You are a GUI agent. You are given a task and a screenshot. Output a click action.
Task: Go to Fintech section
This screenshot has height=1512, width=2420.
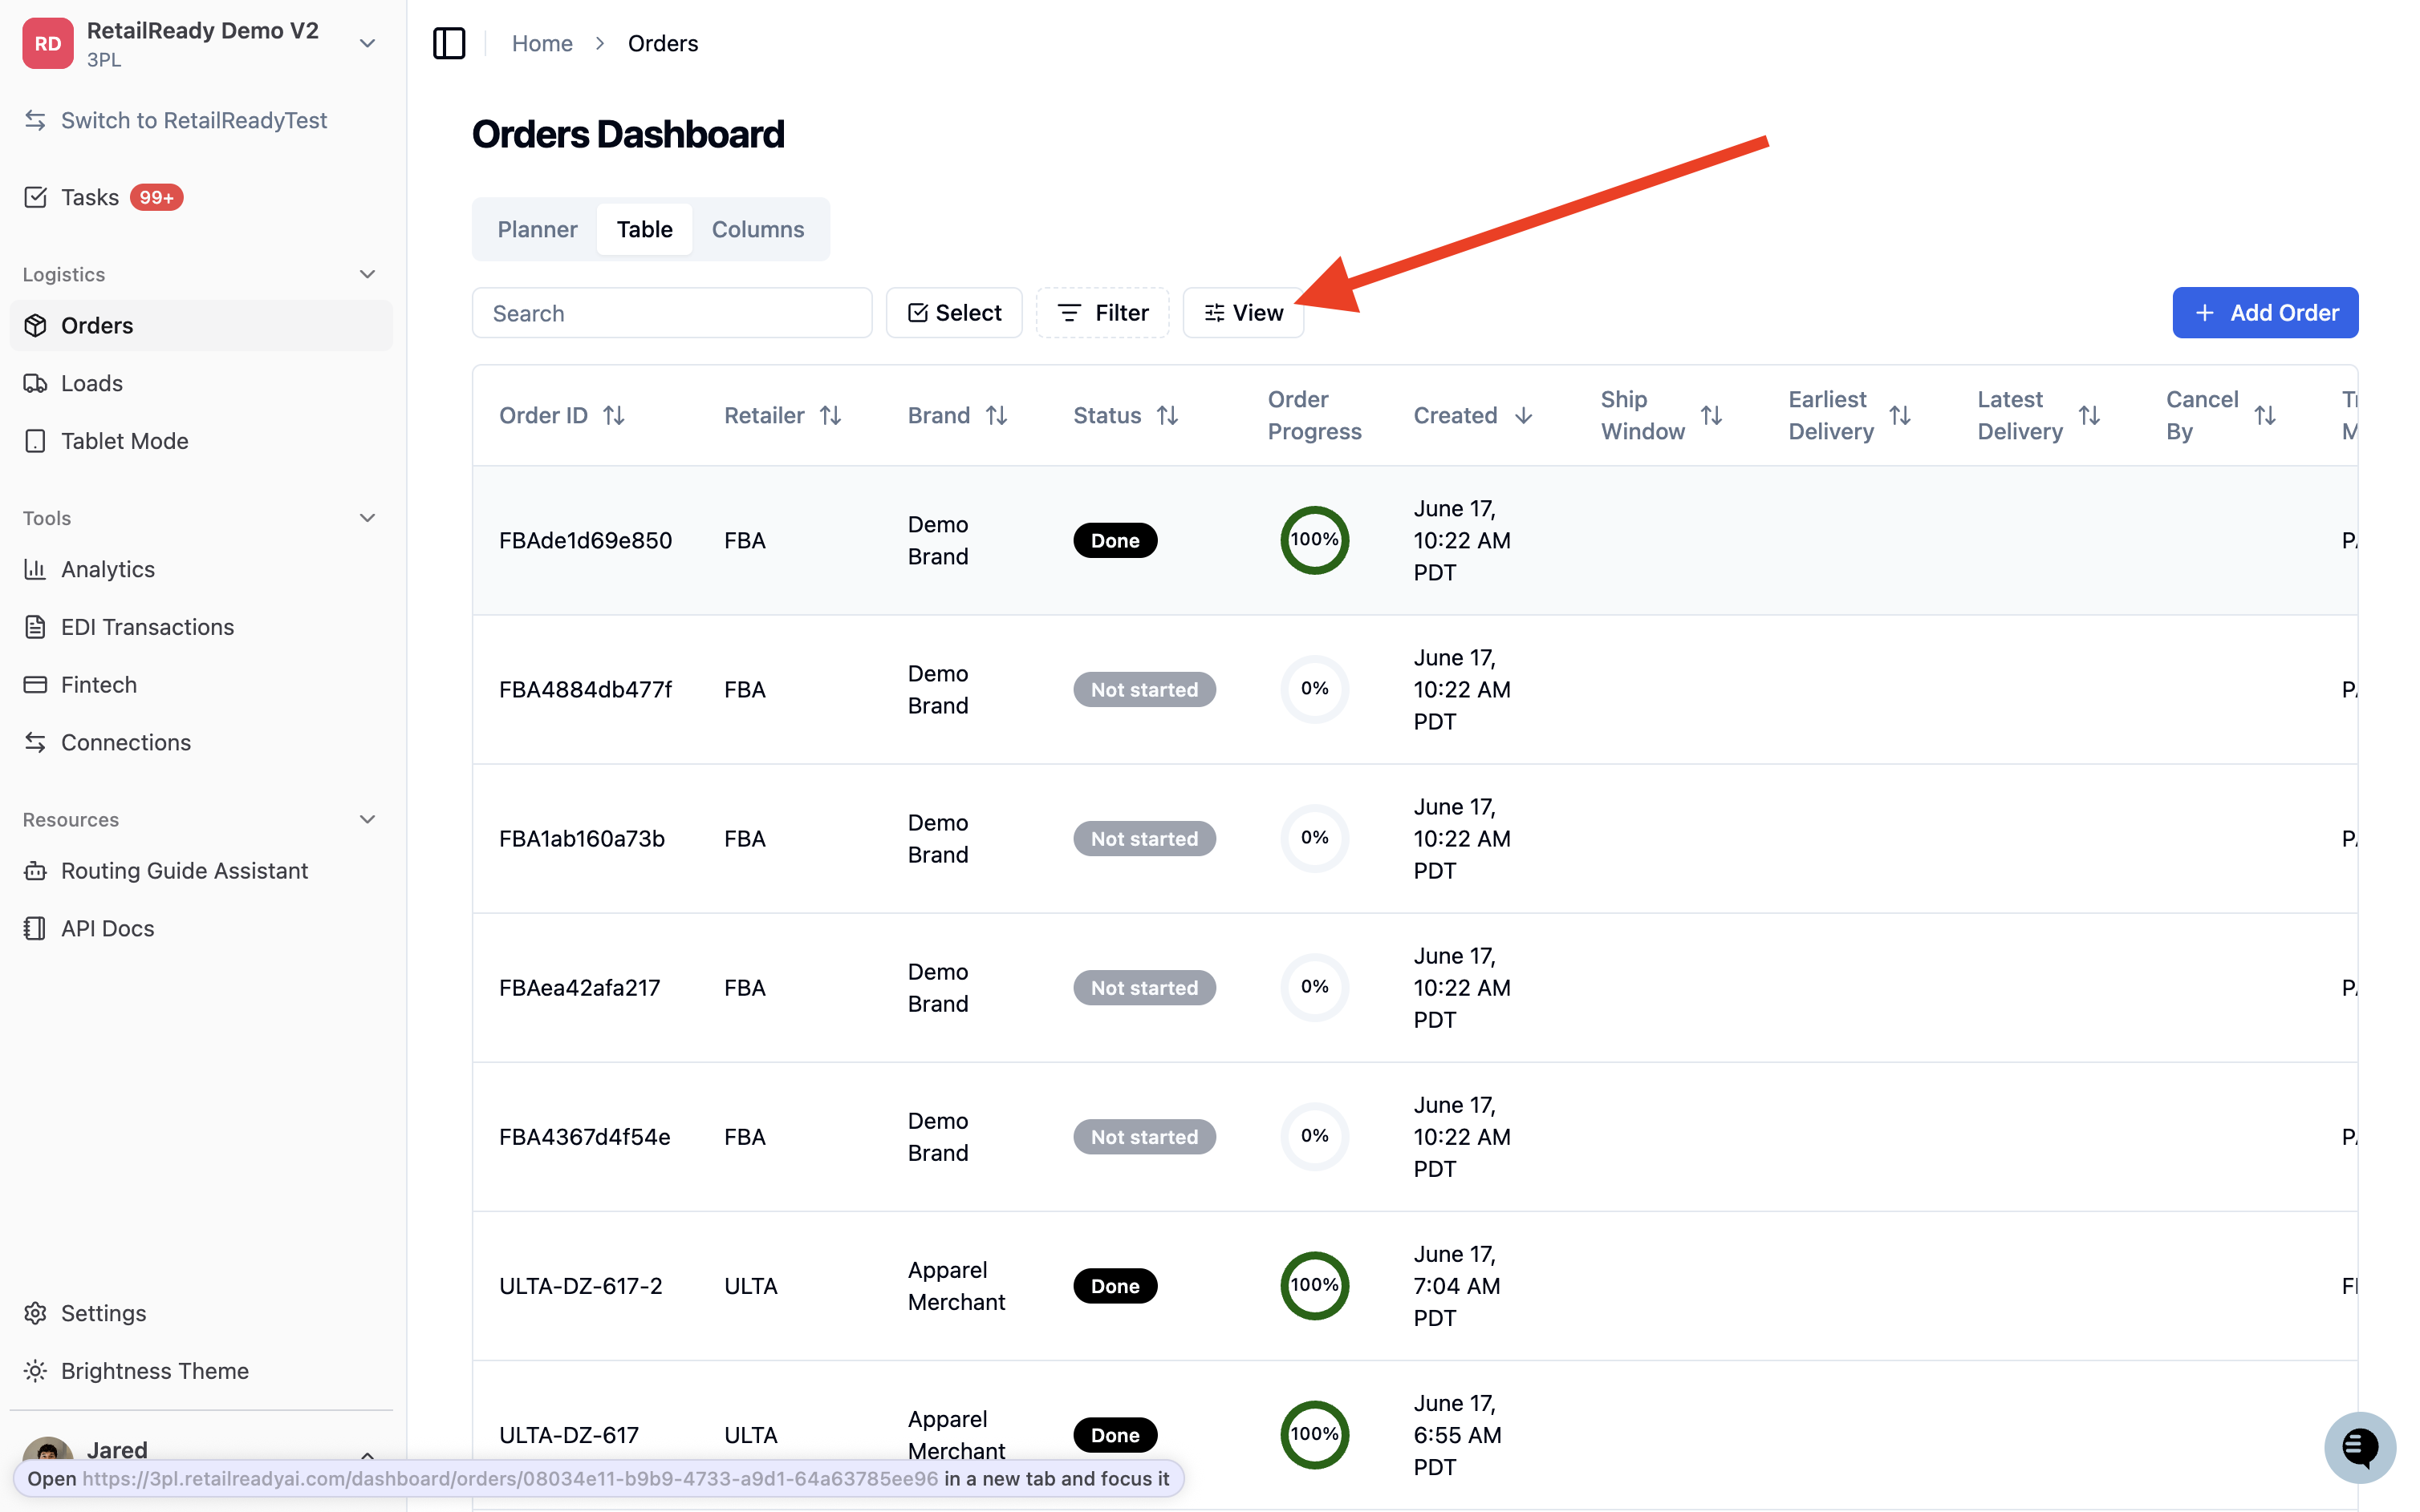[x=80, y=685]
